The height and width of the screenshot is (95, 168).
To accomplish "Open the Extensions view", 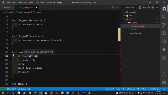I will 164,41.
